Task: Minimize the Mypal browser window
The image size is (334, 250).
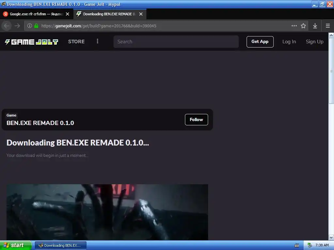Action: 315,4
